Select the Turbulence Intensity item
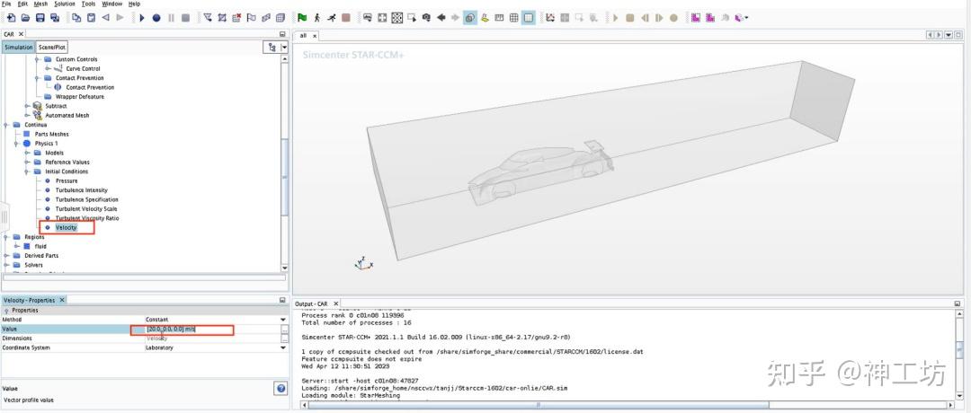The image size is (971, 413). (x=81, y=190)
